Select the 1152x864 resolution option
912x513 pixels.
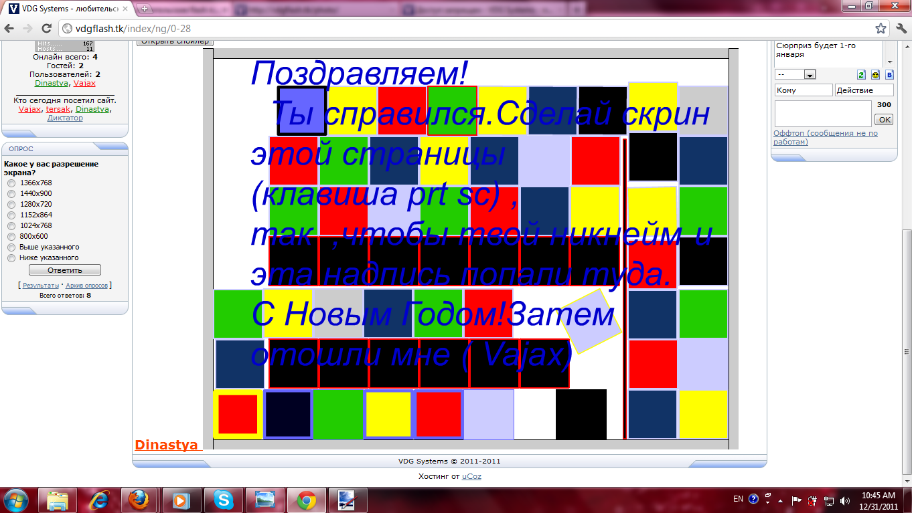pyautogui.click(x=11, y=215)
